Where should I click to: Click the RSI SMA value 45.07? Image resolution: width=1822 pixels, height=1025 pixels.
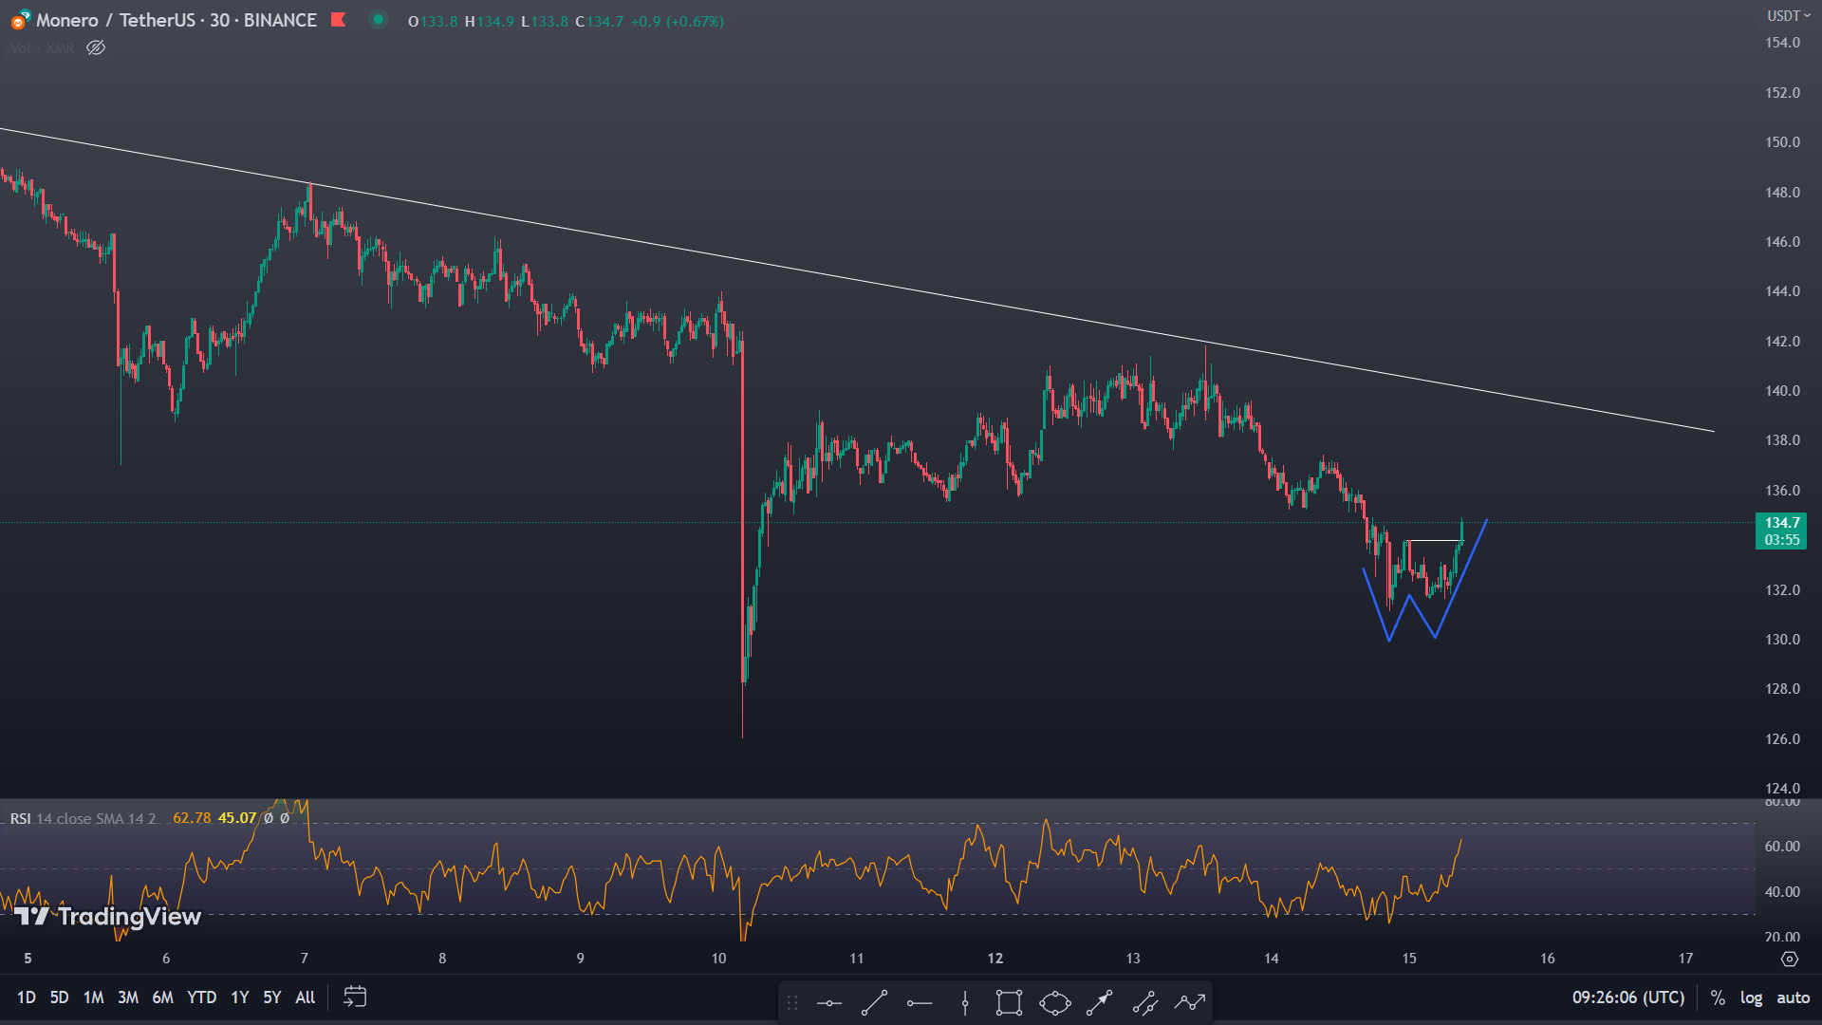(237, 818)
